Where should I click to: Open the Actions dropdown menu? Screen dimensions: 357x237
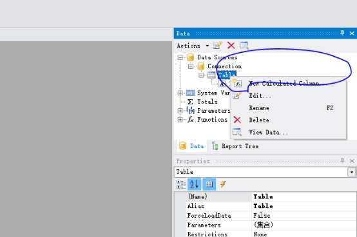click(x=193, y=46)
